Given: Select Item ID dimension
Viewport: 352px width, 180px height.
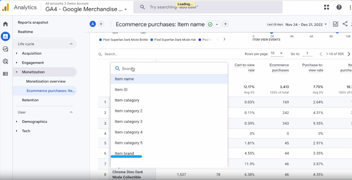Looking at the screenshot, I should 169,90.
